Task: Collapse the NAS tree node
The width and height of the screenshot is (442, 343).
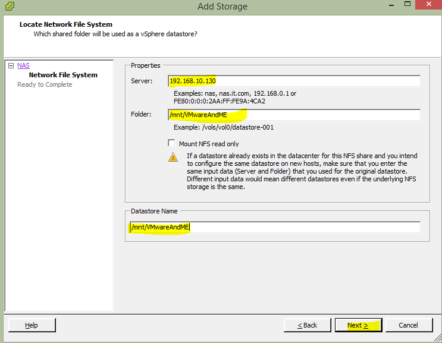Action: click(11, 65)
